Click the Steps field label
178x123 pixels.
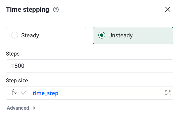(13, 53)
